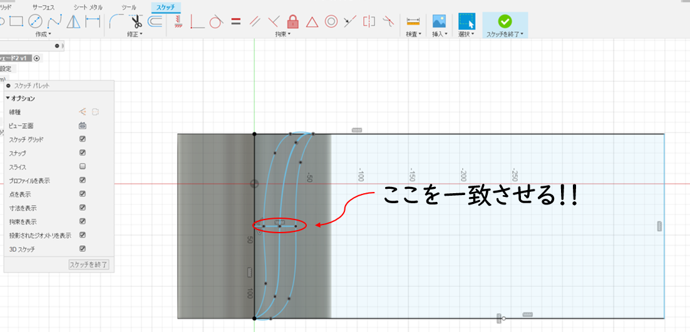The image size is (690, 332).
Task: Activate component radio button in browser
Action: (36, 58)
